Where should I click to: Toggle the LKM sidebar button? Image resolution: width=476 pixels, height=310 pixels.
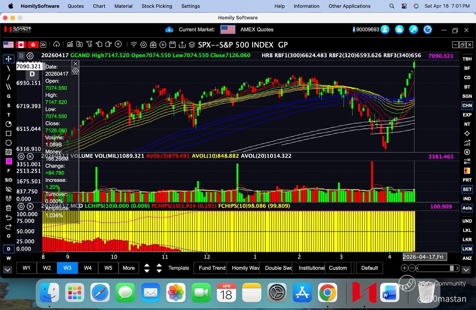point(467,249)
